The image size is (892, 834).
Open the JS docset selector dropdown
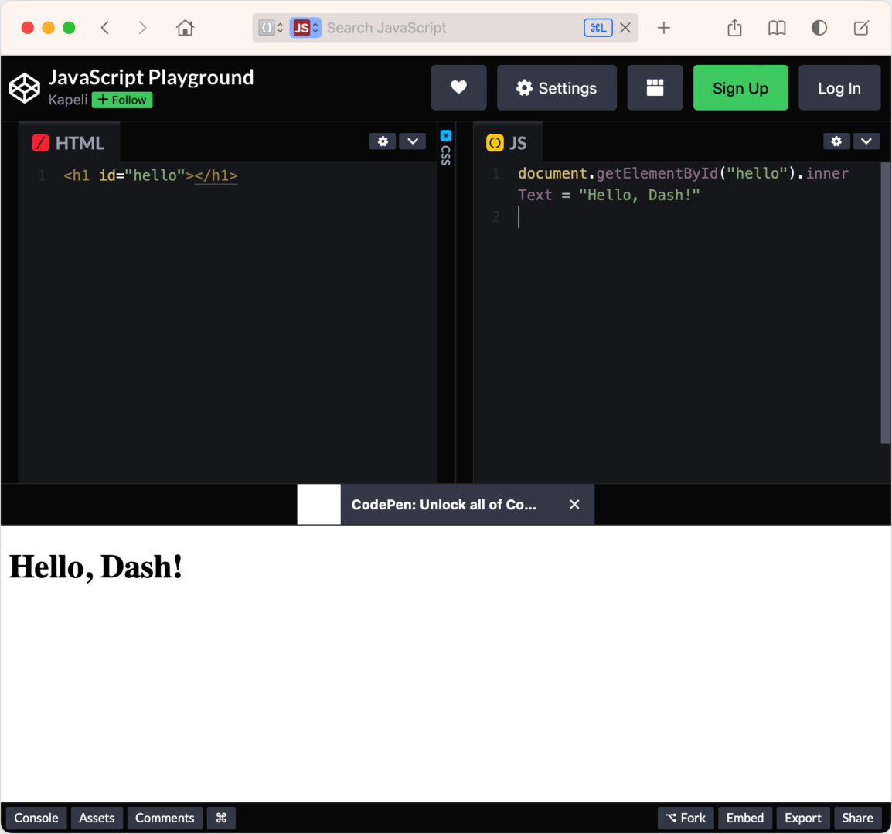(305, 28)
